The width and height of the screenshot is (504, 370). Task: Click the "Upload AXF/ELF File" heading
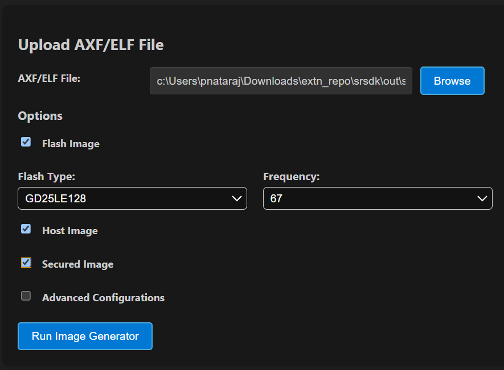(91, 45)
